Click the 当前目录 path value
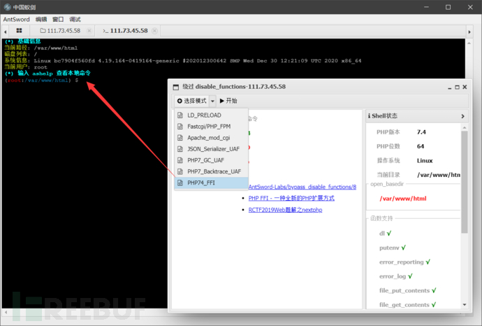Image resolution: width=482 pixels, height=326 pixels. [439, 175]
